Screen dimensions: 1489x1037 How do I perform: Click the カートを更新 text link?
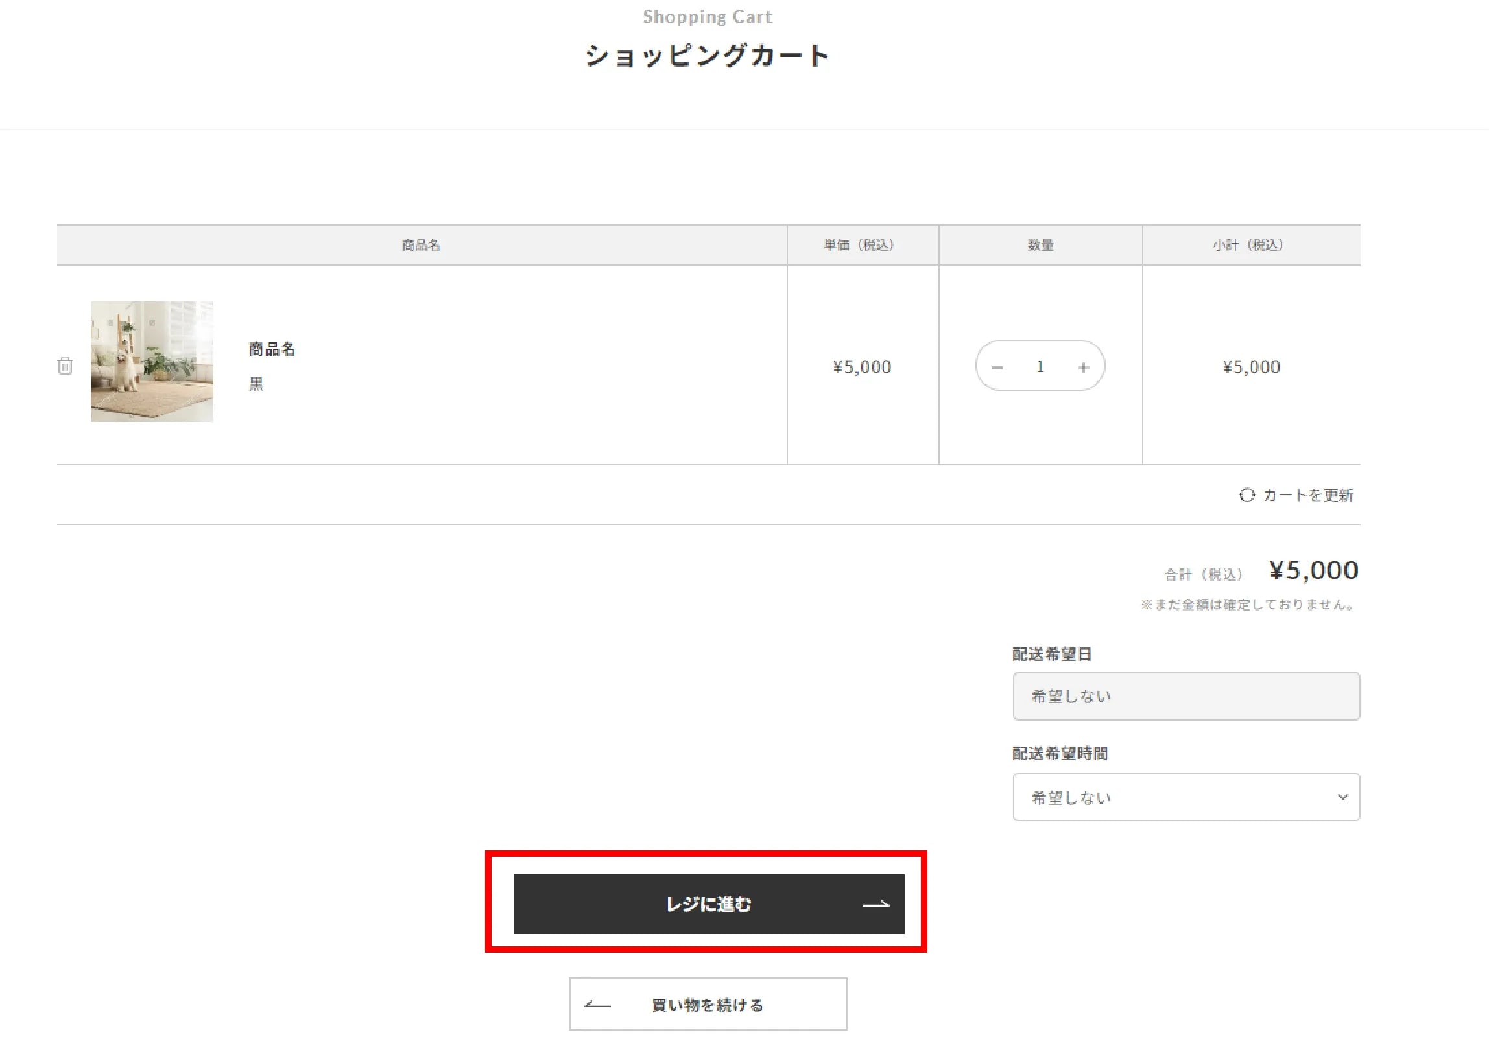pyautogui.click(x=1307, y=495)
